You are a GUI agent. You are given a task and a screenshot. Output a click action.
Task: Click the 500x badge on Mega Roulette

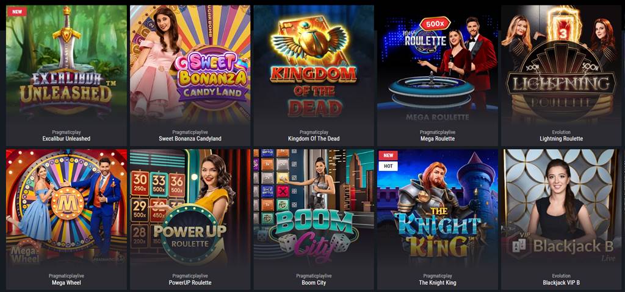435,24
